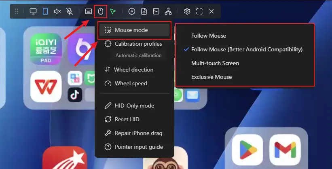Open the translate app icon in folder
This screenshot has height=169, width=332.
[75, 78]
